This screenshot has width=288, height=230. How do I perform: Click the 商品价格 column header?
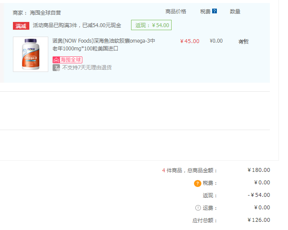pos(176,12)
